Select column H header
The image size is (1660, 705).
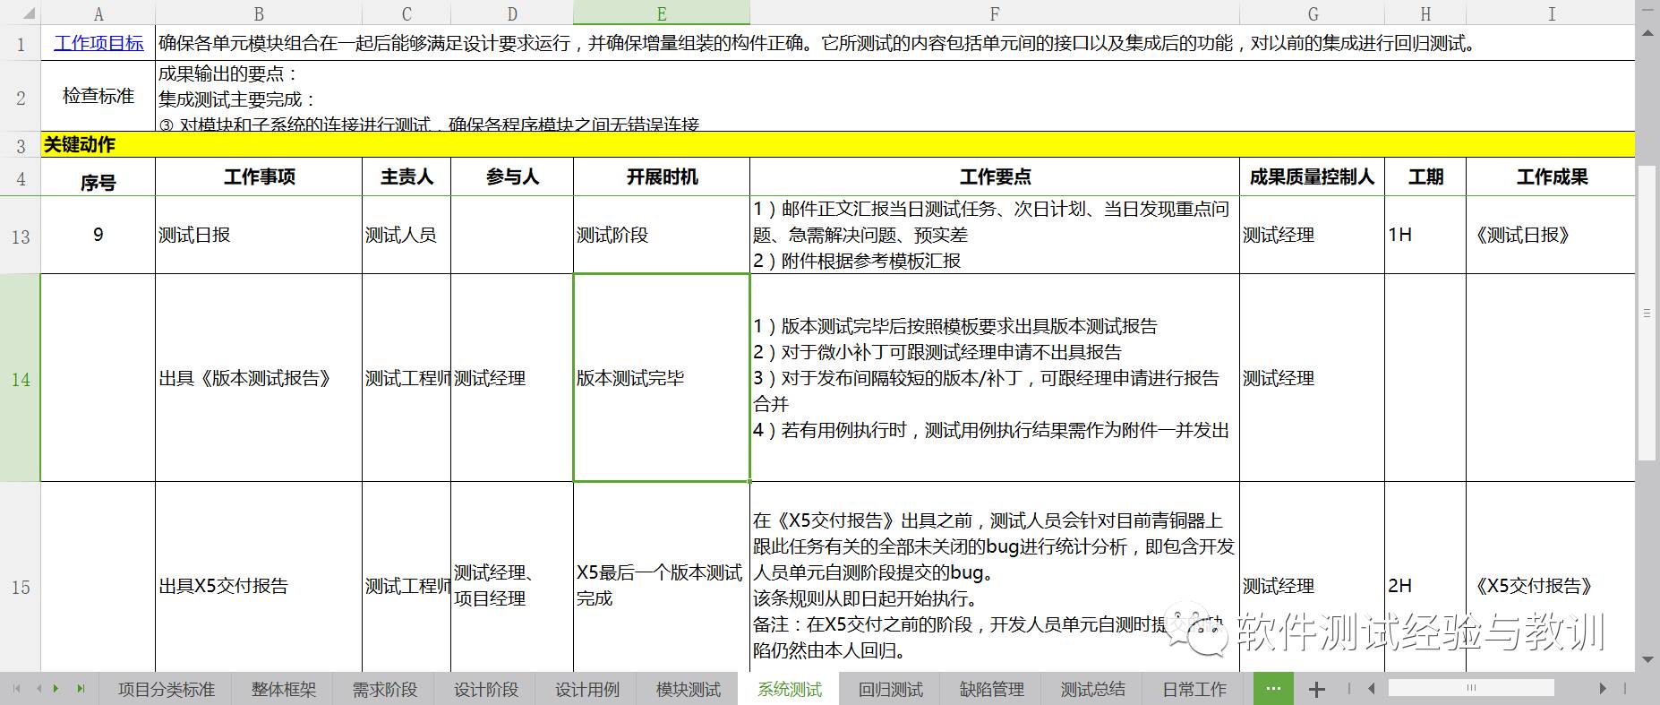1425,13
